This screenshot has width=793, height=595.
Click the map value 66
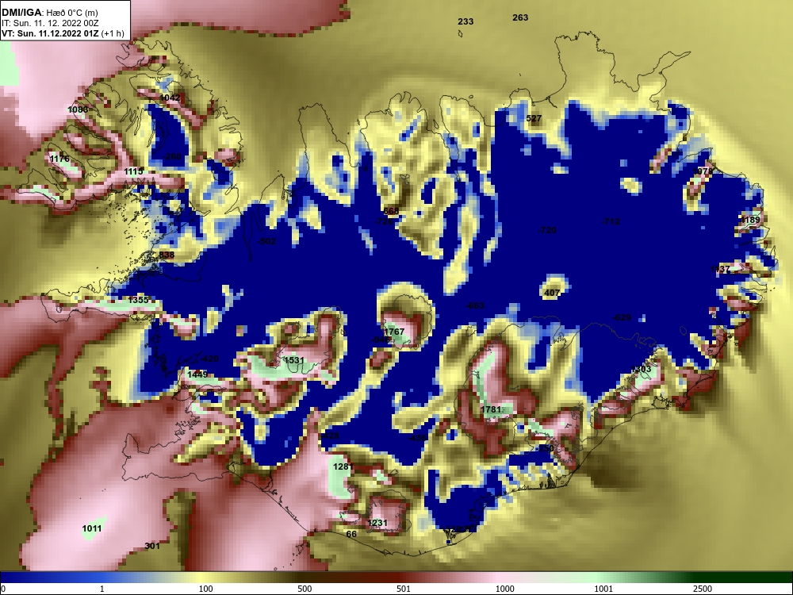click(351, 534)
